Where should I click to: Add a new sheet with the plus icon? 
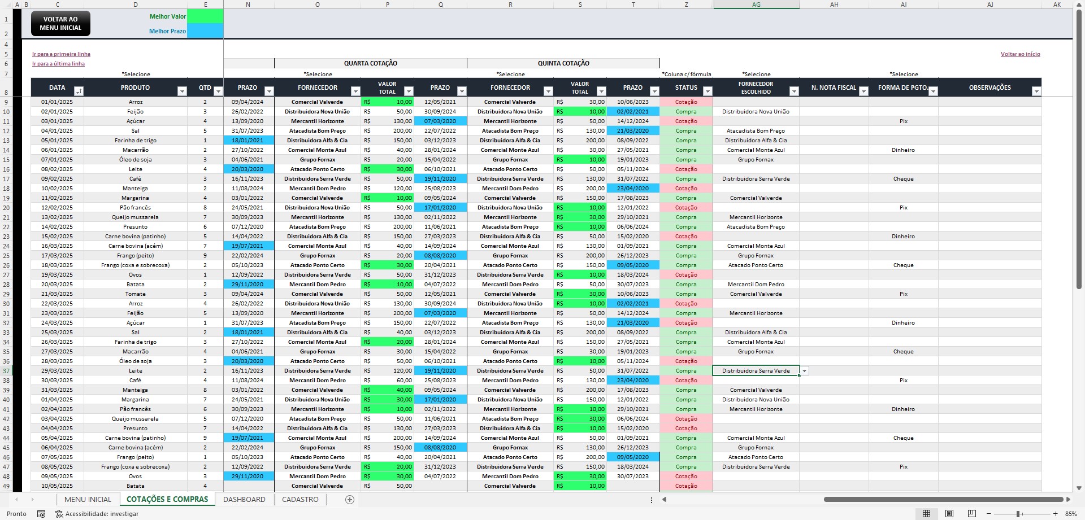350,500
